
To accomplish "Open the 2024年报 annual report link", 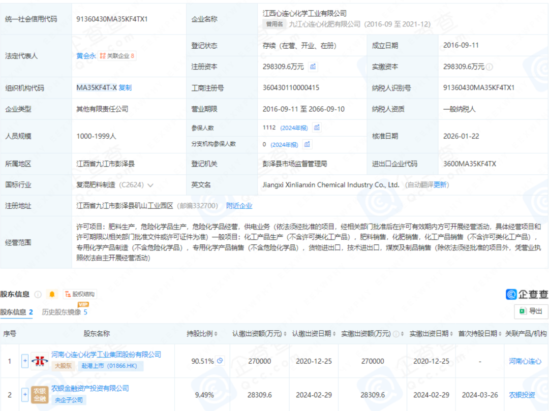I will 295,128.
